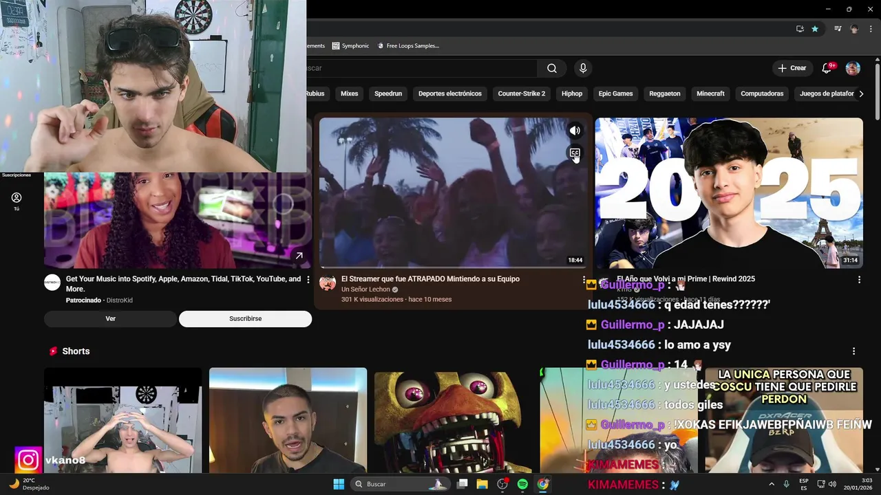
Task: Click the Un Señor Lechon channel avatar
Action: point(328,283)
